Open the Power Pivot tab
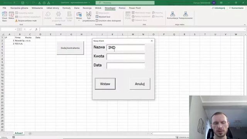This screenshot has width=247, height=139. (135, 8)
